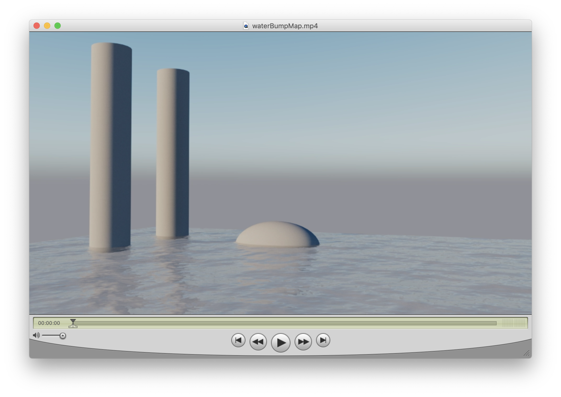
Task: Click the selection marker beneath the playhead
Action: pyautogui.click(x=73, y=326)
